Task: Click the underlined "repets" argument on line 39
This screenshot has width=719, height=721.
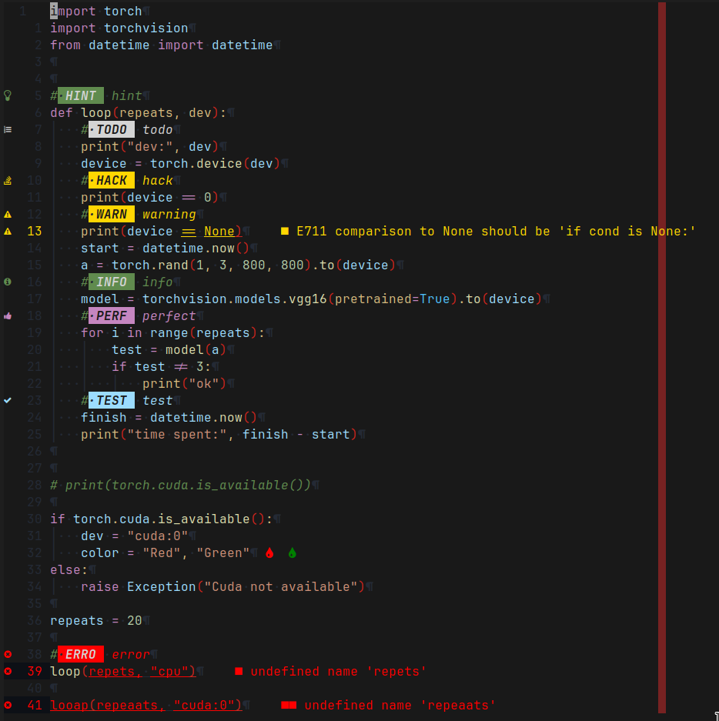Action: pyautogui.click(x=112, y=671)
